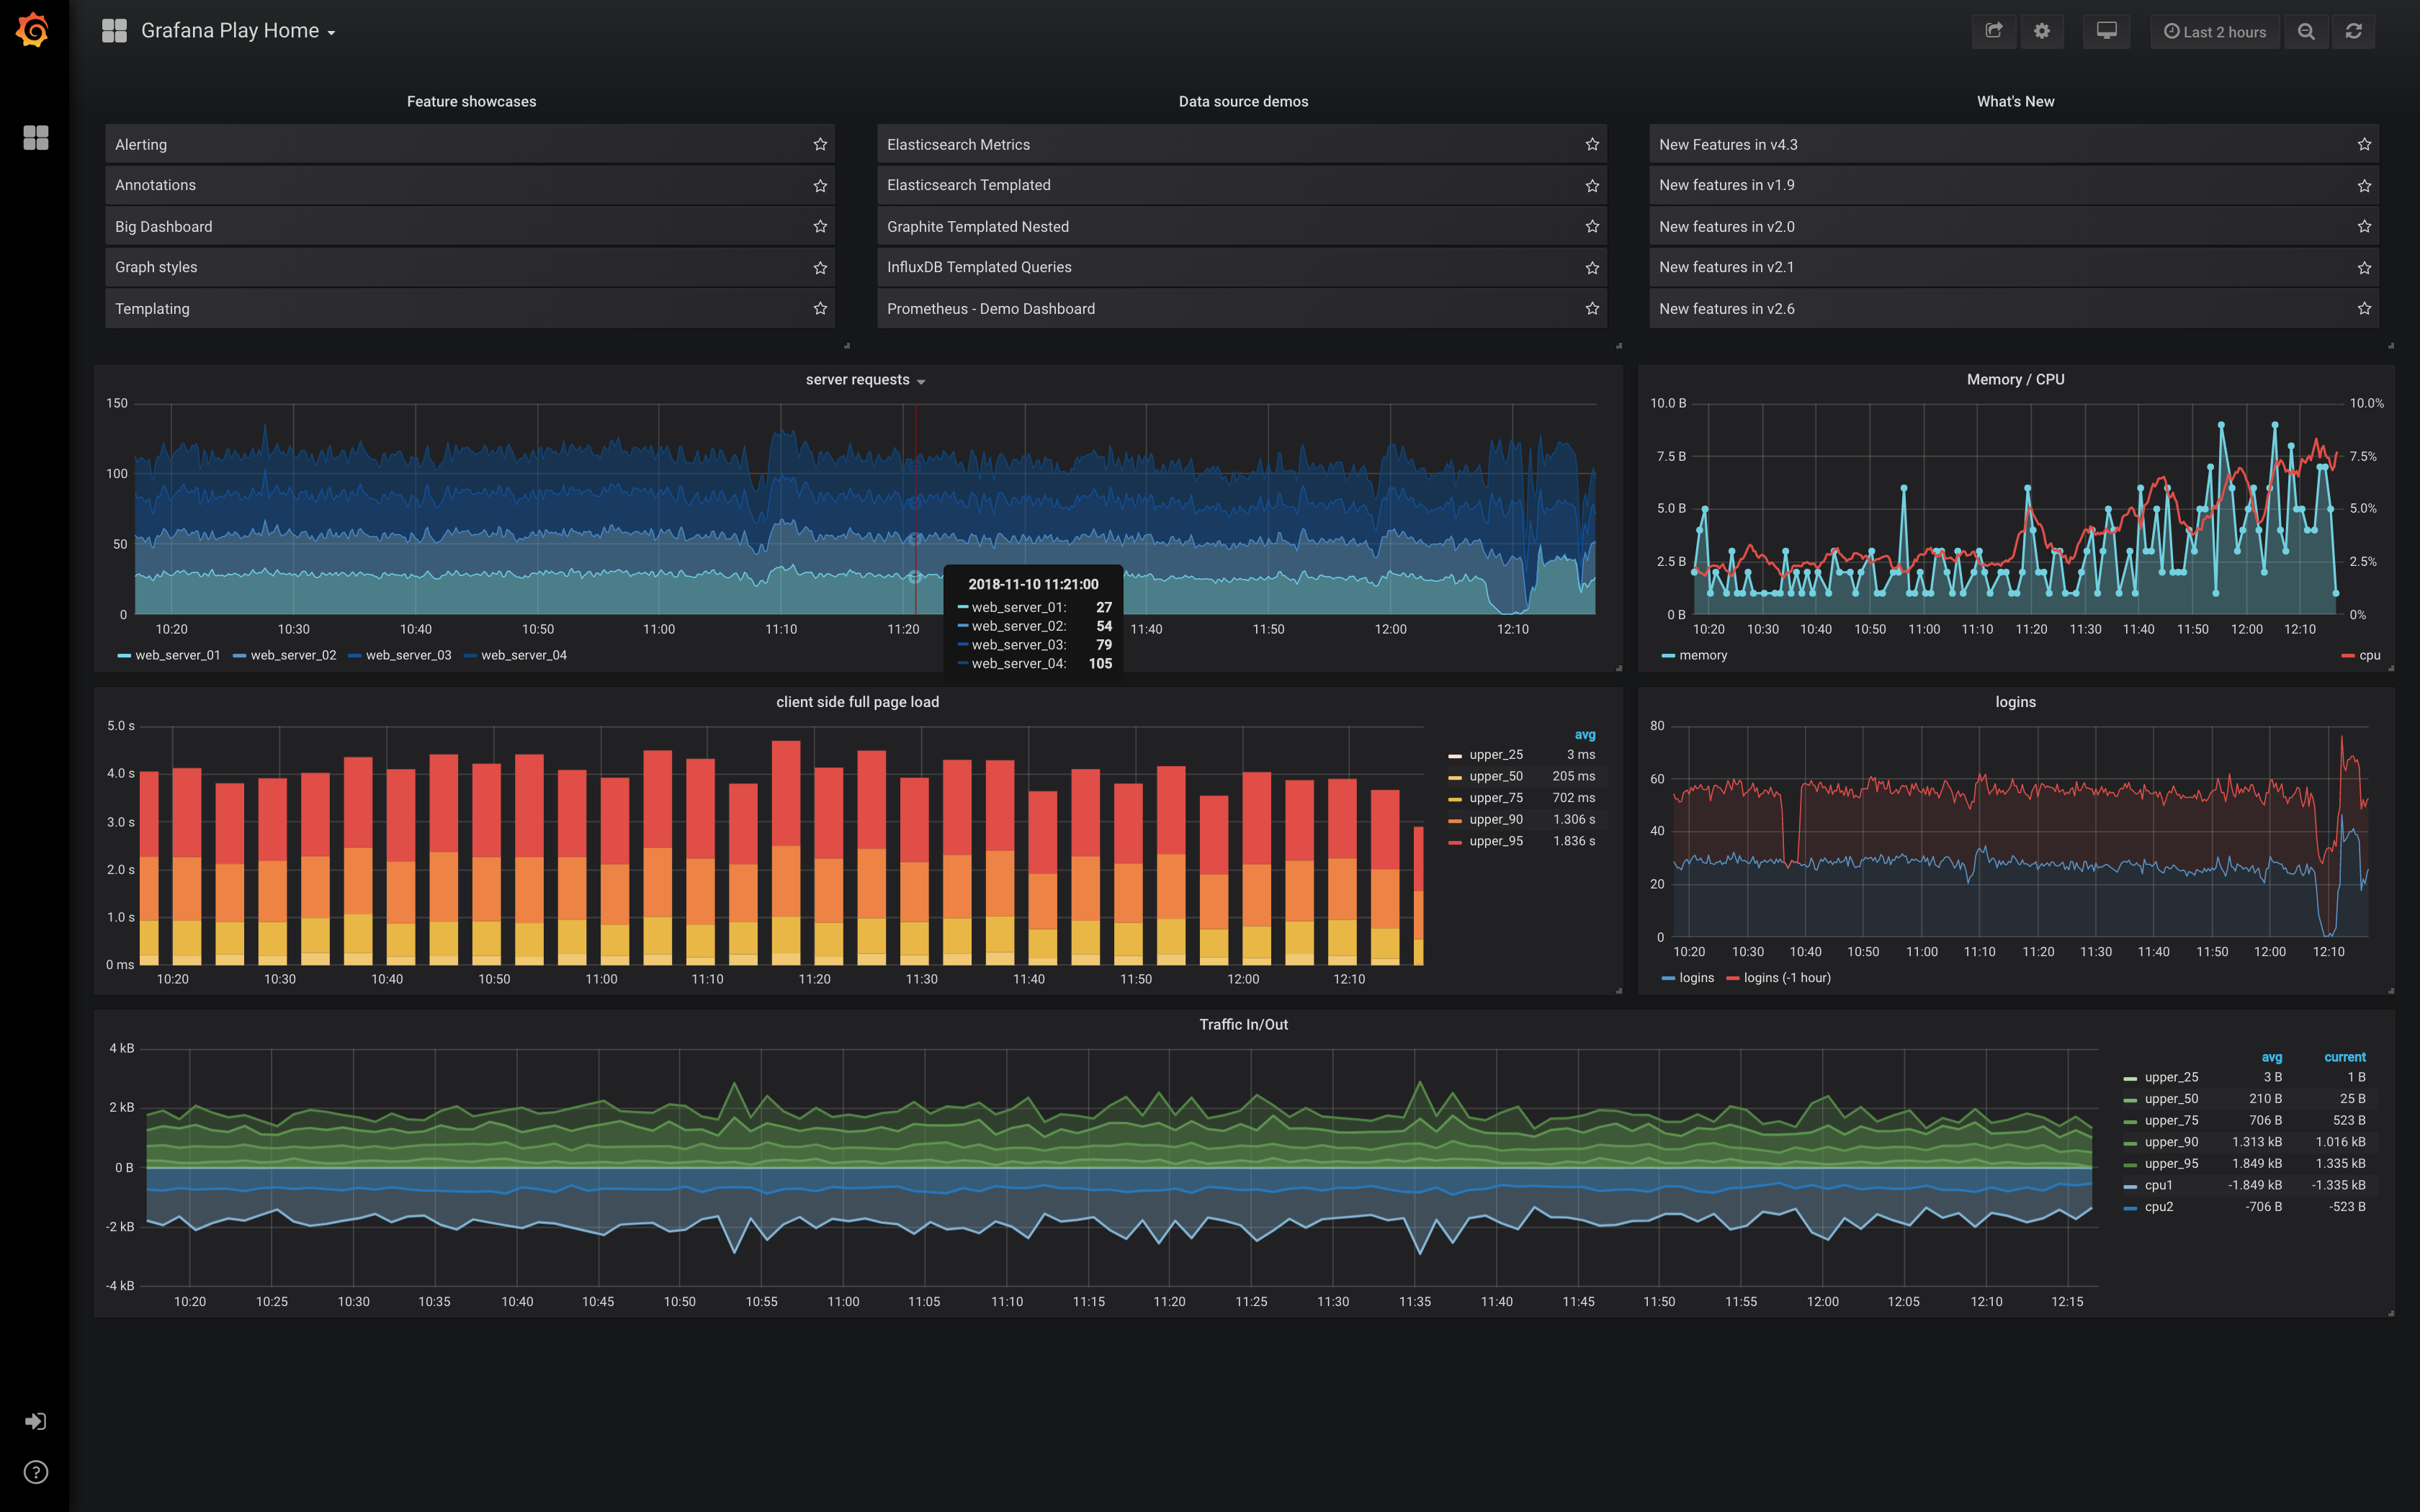Viewport: 2420px width, 1512px height.
Task: Star New Features in v4.3
Action: click(2364, 144)
